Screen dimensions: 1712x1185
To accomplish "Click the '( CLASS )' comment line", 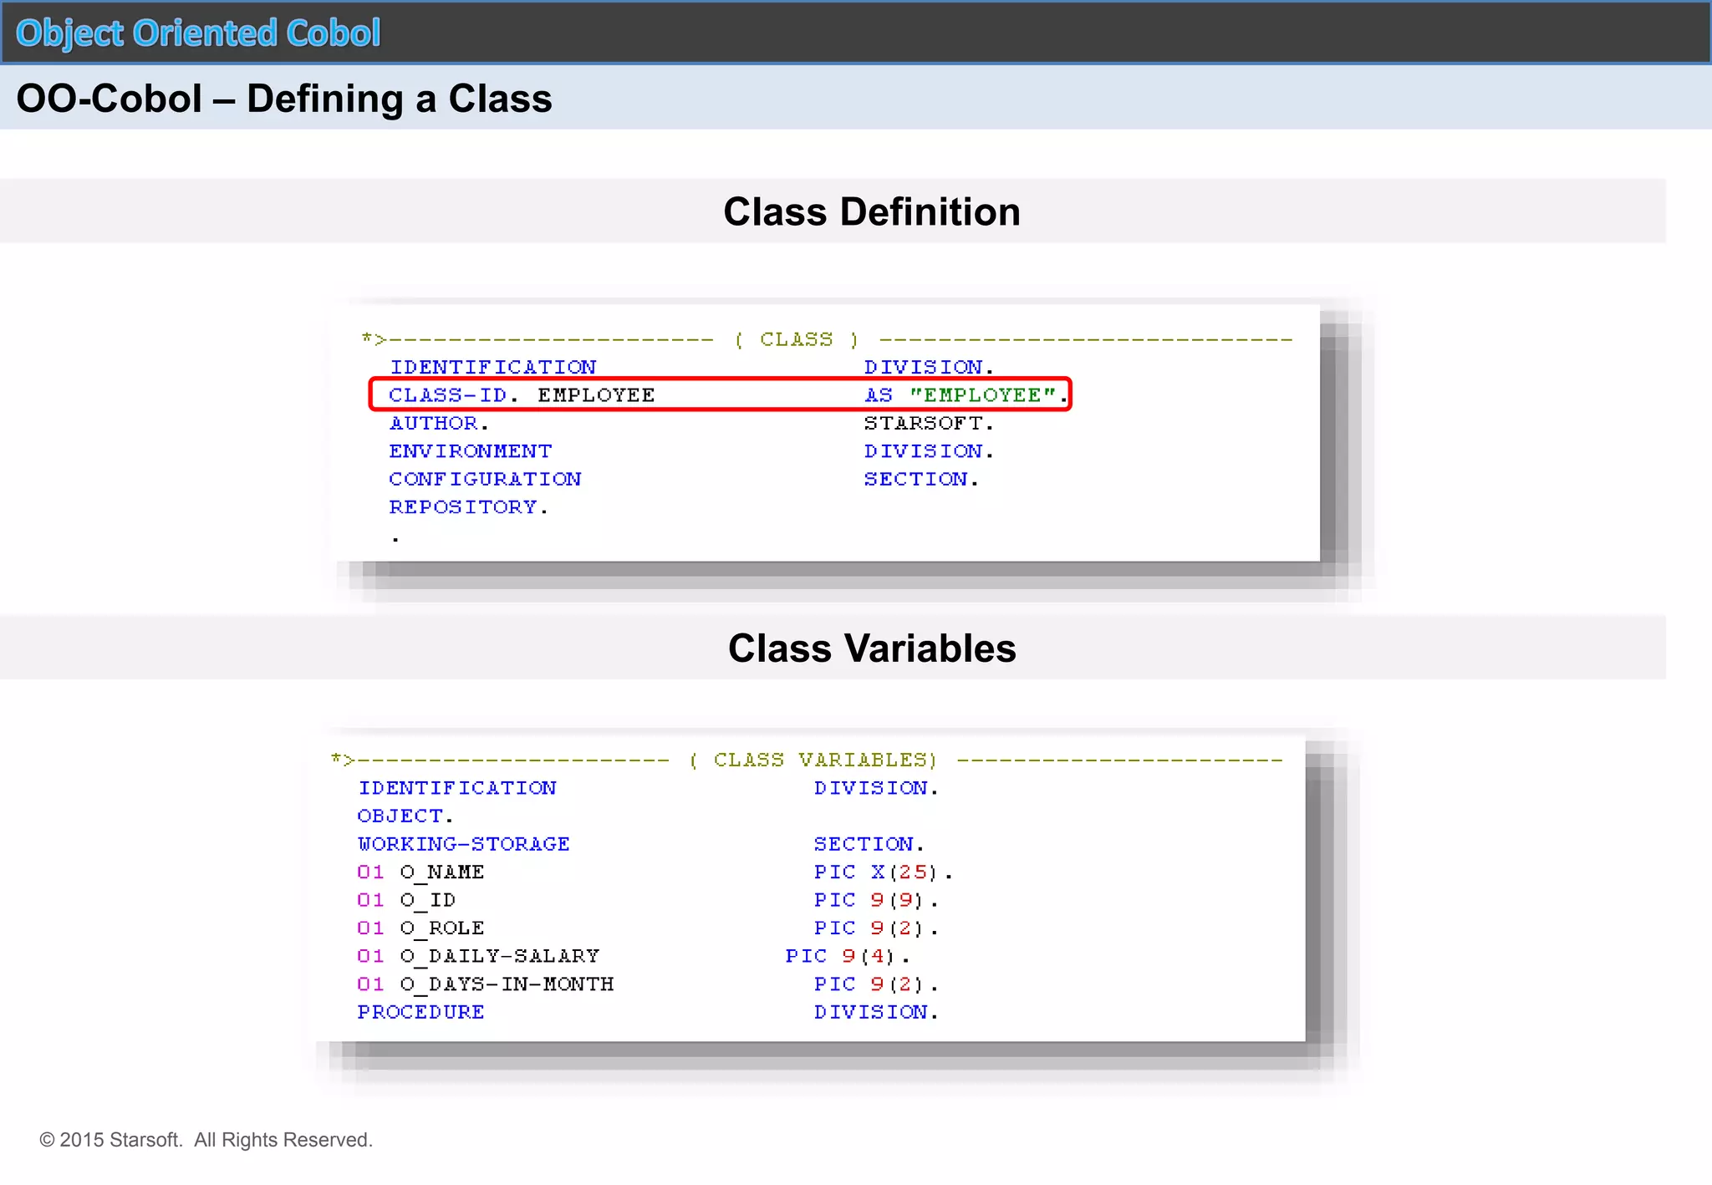I will pos(828,339).
